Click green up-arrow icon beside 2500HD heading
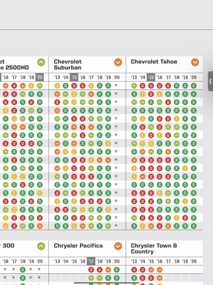Viewport: 213px width, 285px height. [41, 62]
